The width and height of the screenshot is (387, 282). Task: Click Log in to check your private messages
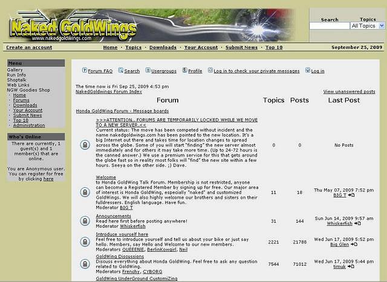tap(256, 71)
